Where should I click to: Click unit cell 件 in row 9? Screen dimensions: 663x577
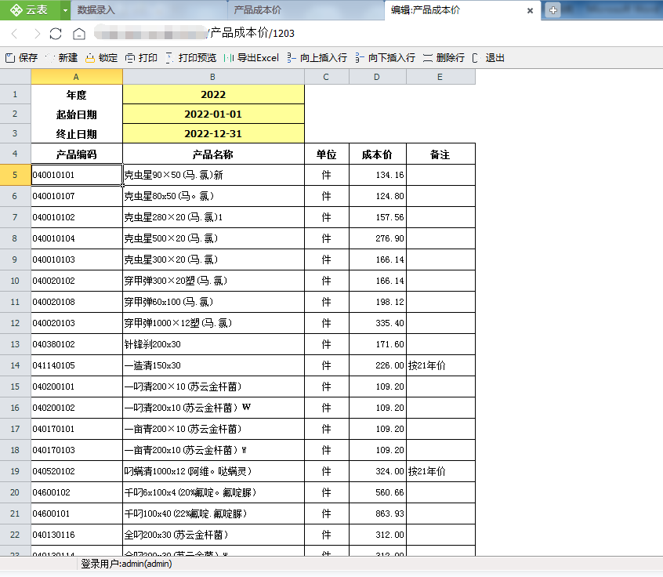coord(327,259)
